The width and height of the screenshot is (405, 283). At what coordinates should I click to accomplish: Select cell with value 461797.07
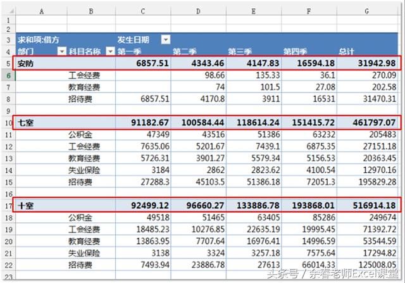click(x=368, y=123)
